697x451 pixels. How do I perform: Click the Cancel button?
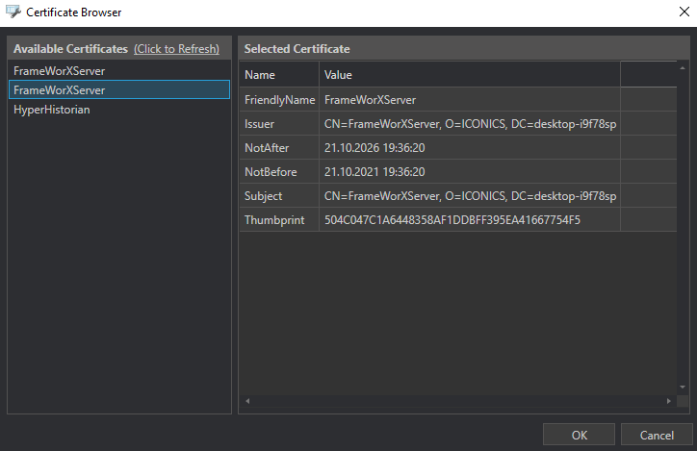(x=657, y=435)
